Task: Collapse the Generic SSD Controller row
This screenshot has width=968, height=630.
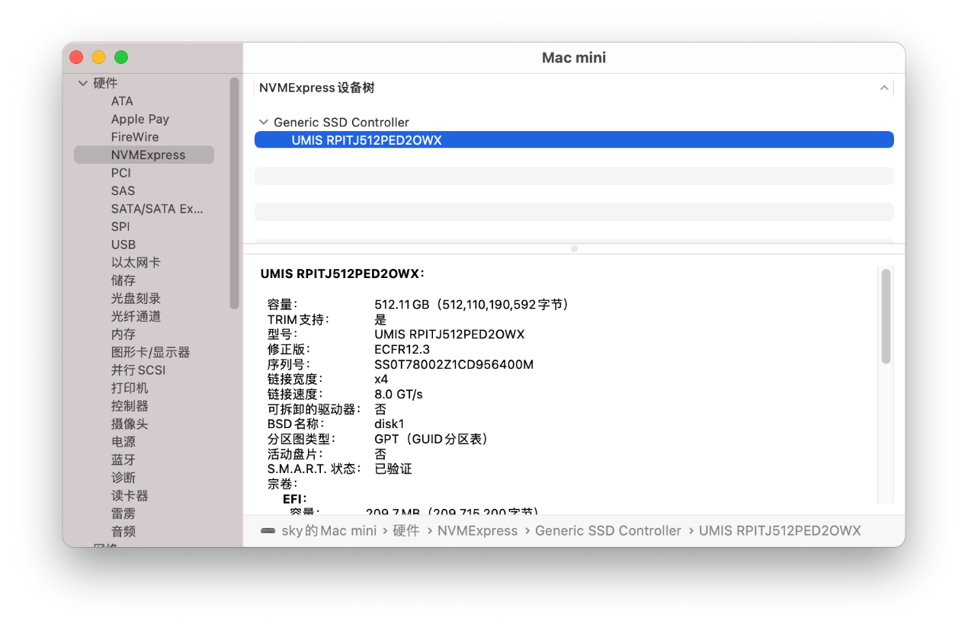Action: point(264,122)
